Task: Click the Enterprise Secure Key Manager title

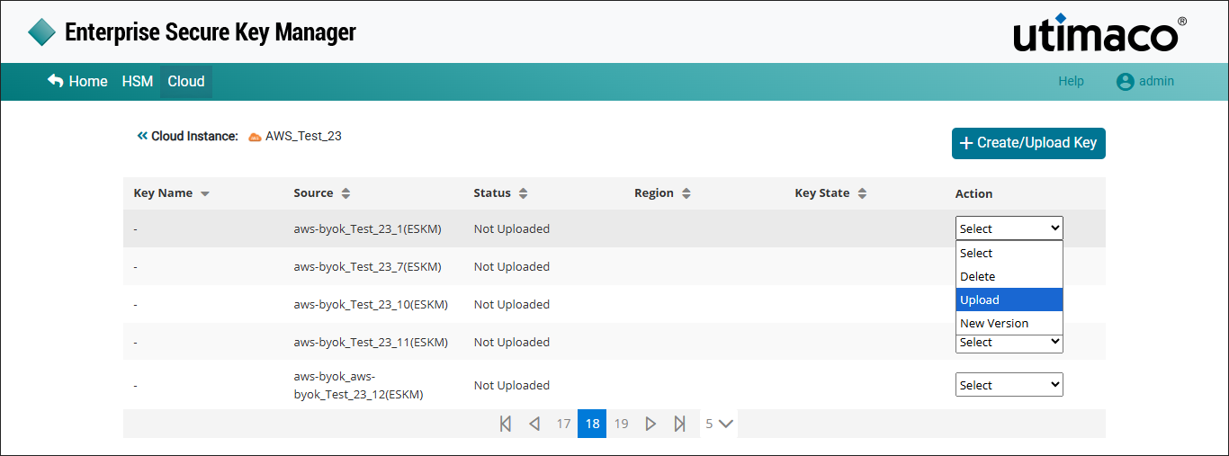Action: 211,32
